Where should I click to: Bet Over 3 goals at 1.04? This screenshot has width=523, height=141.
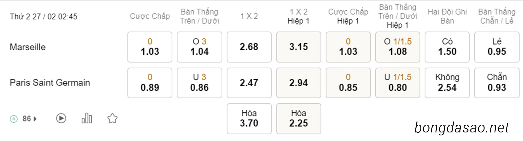(200, 47)
